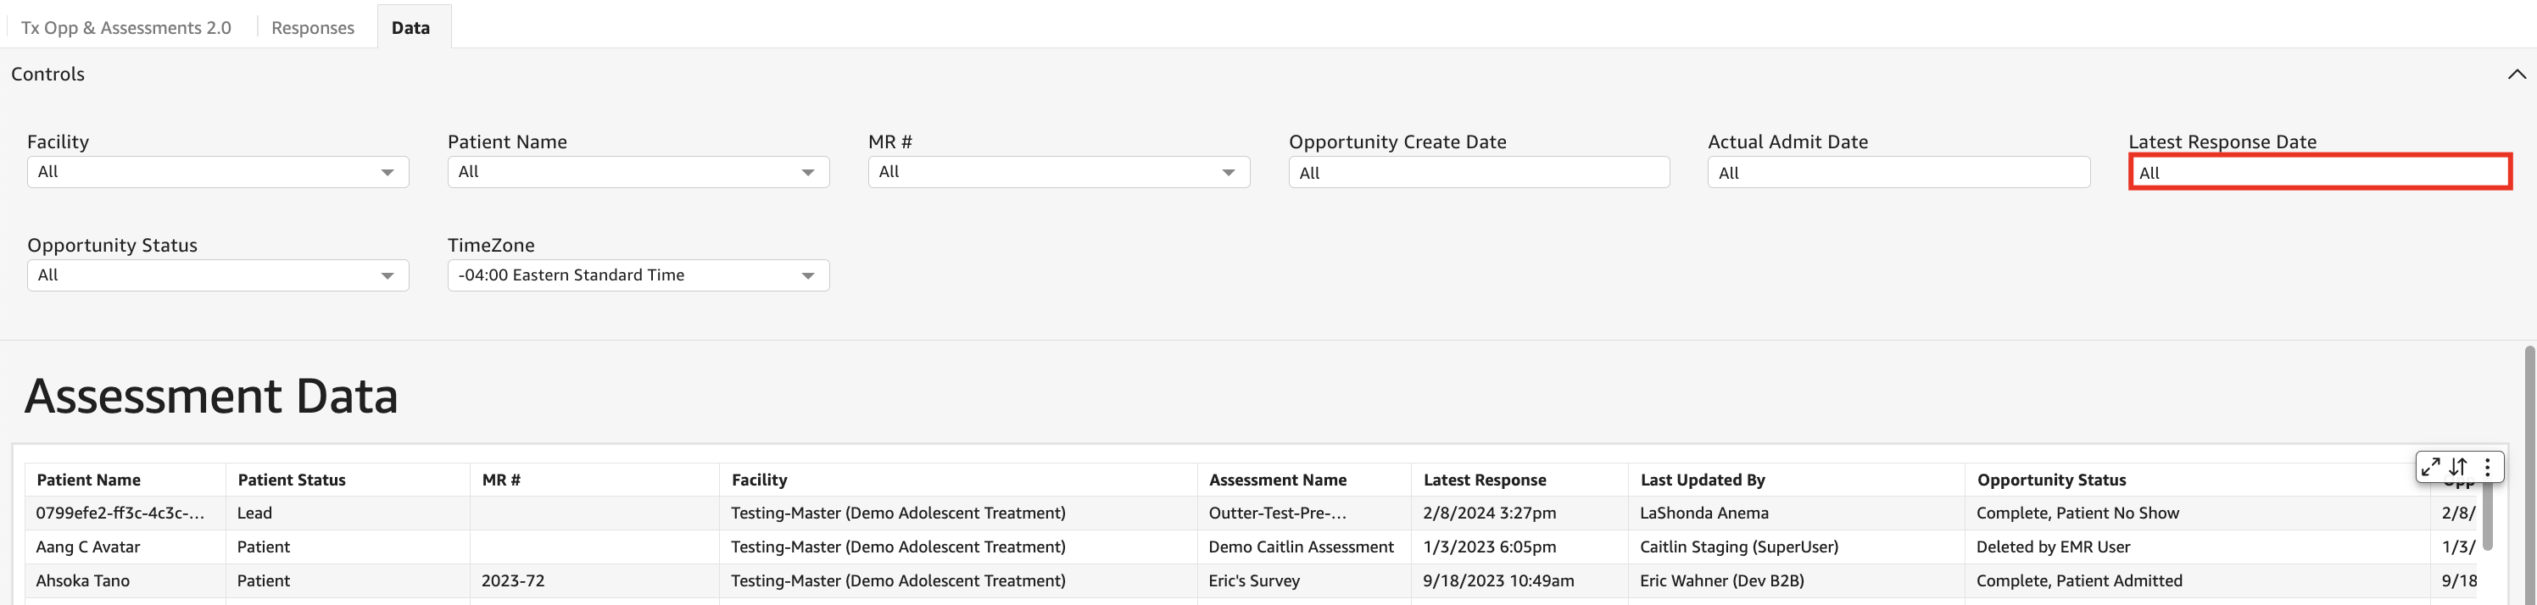Open the Facility dropdown
The height and width of the screenshot is (605, 2537).
click(218, 172)
